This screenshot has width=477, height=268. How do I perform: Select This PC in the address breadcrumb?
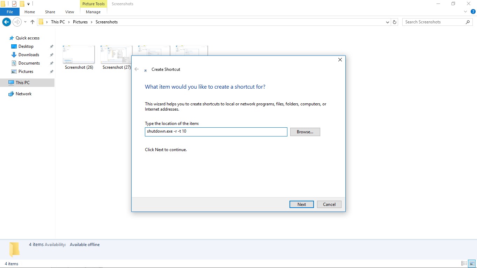pyautogui.click(x=58, y=22)
